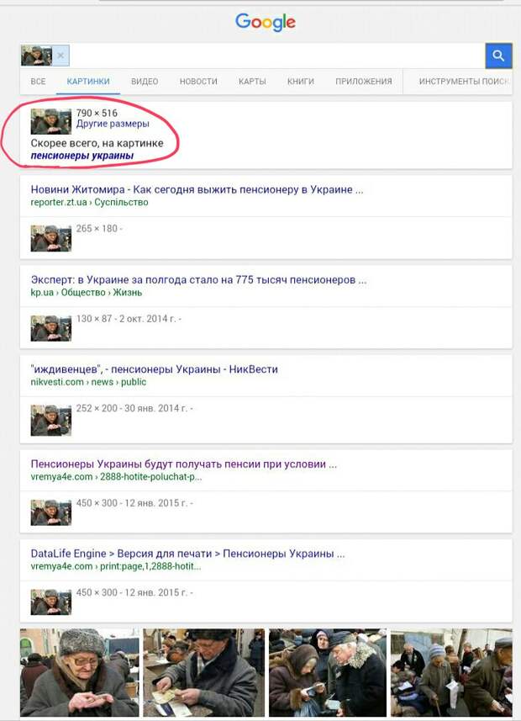The image size is (521, 721).
Task: Open similar image of man counting banknotes
Action: tap(204, 672)
